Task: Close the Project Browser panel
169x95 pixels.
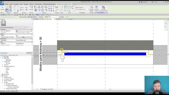Action: tap(32, 55)
